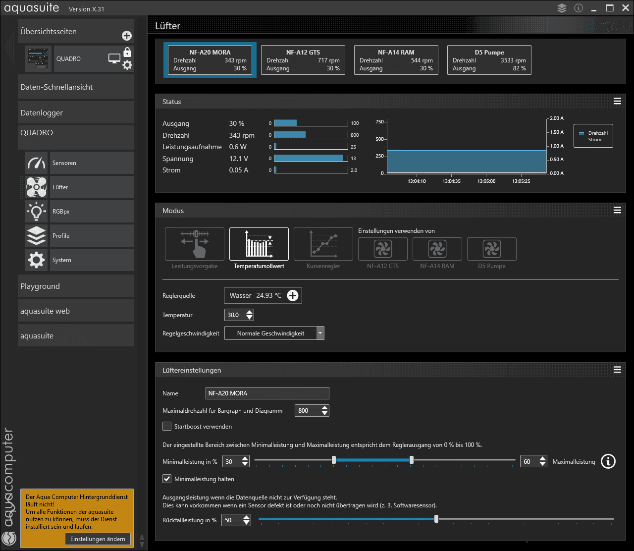
Task: Click the fan Name input field
Action: (267, 393)
